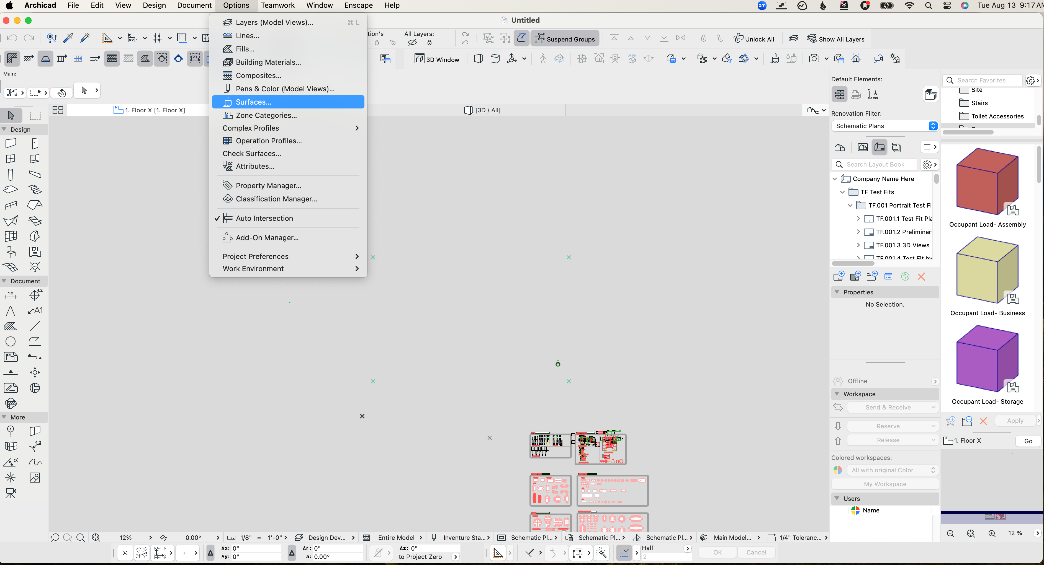Click Send & Receive button

point(888,407)
